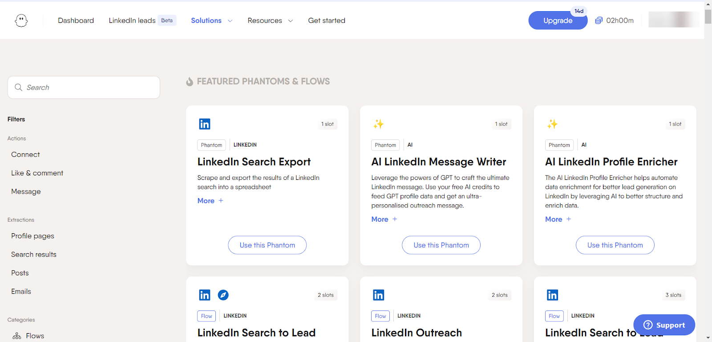Filter by Like & comment action
The image size is (712, 342).
point(37,173)
